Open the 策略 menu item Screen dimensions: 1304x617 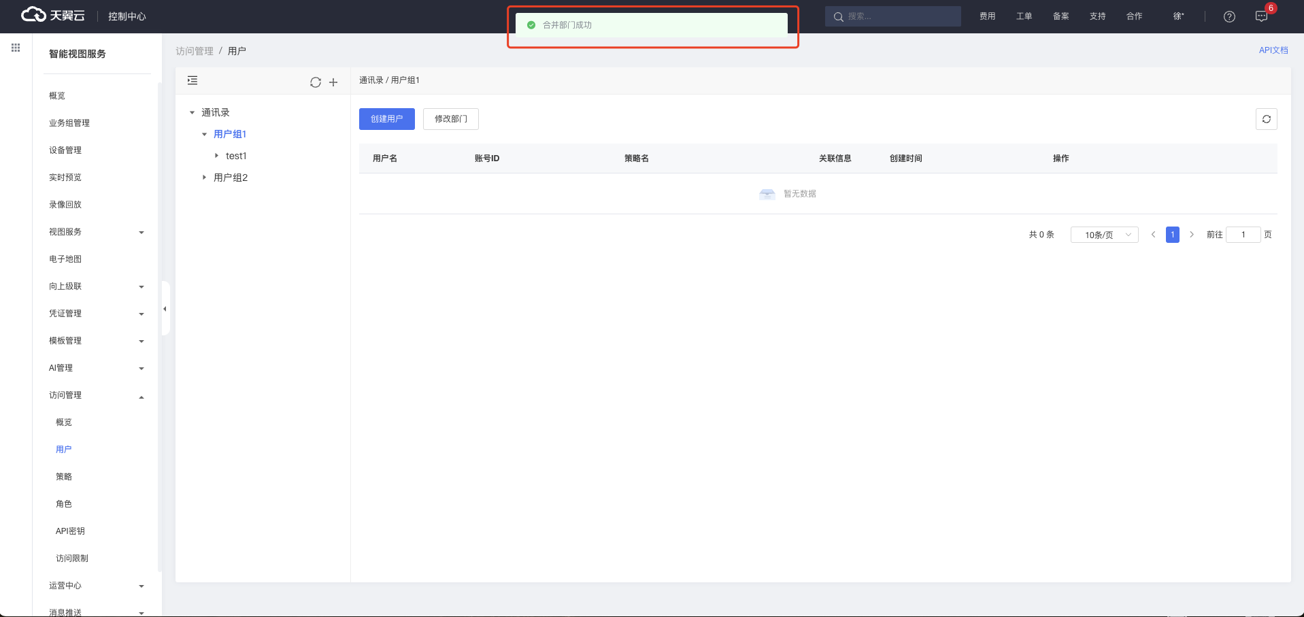(64, 477)
